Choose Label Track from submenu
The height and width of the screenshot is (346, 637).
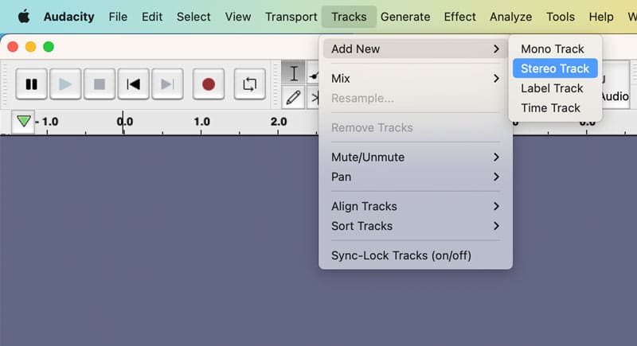[552, 88]
